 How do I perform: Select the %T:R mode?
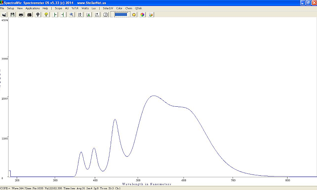click(75, 8)
